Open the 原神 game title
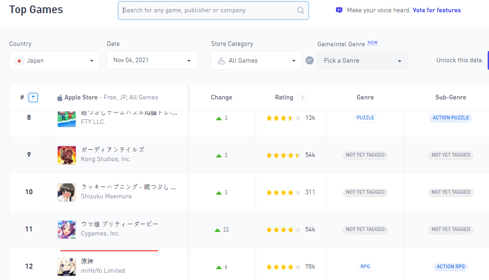Screen dimensions: 489x280 87,261
